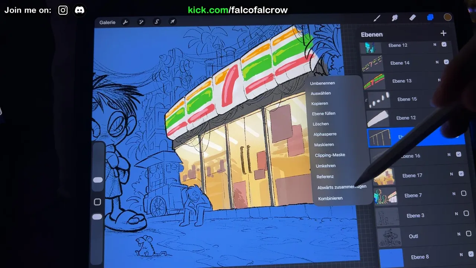Image resolution: width=476 pixels, height=268 pixels.
Task: Select Ebene 7 thumbnail
Action: [x=386, y=196]
